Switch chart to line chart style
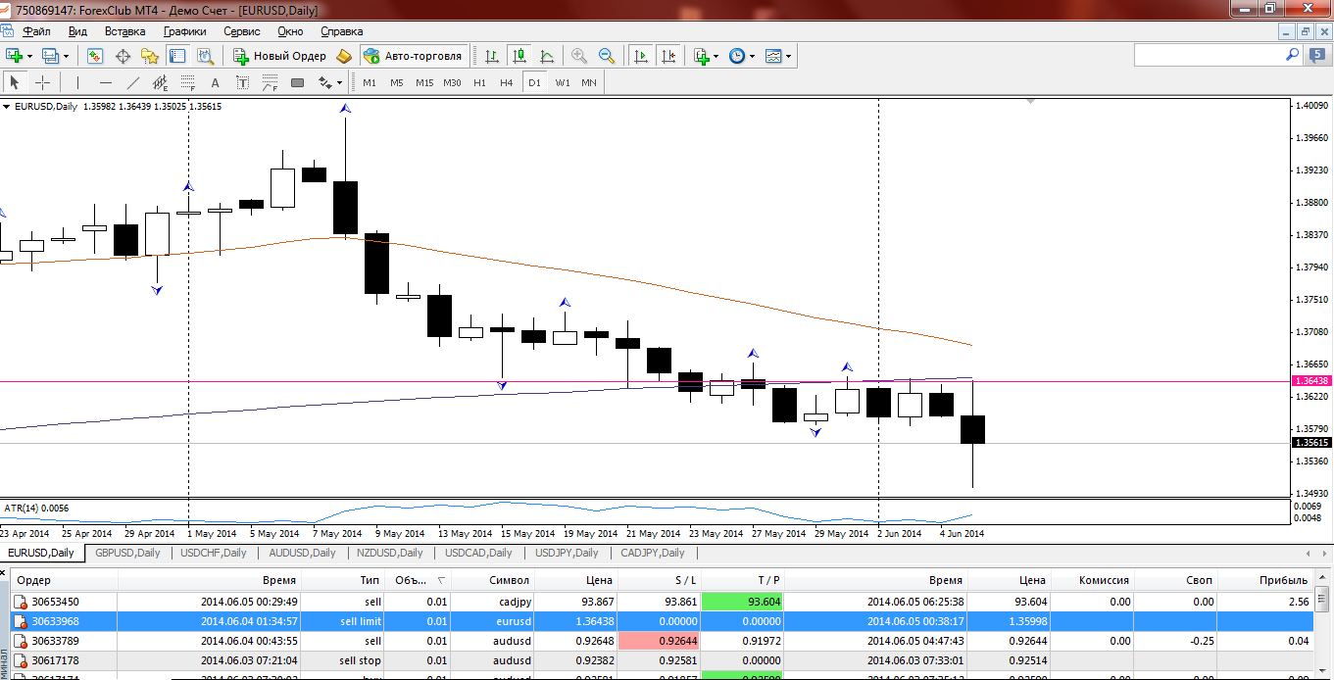Viewport: 1334px width, 680px height. pyautogui.click(x=546, y=56)
